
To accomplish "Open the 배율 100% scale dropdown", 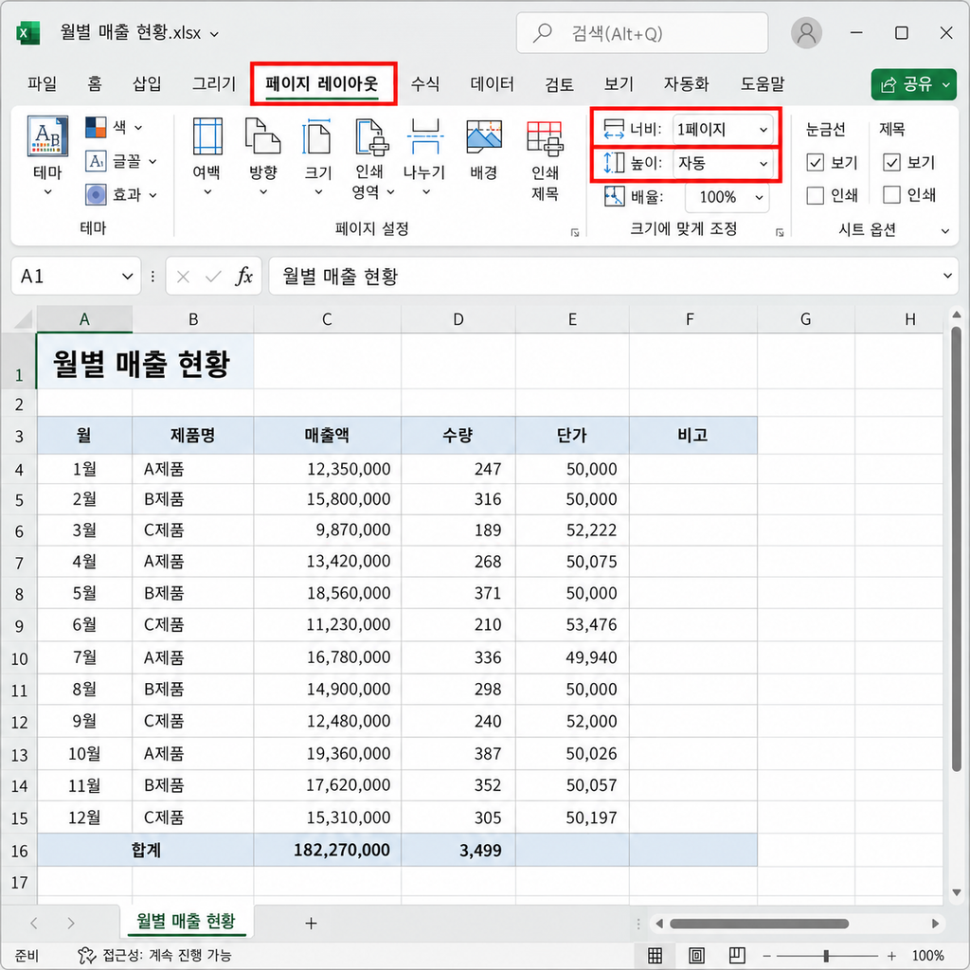I will point(727,197).
